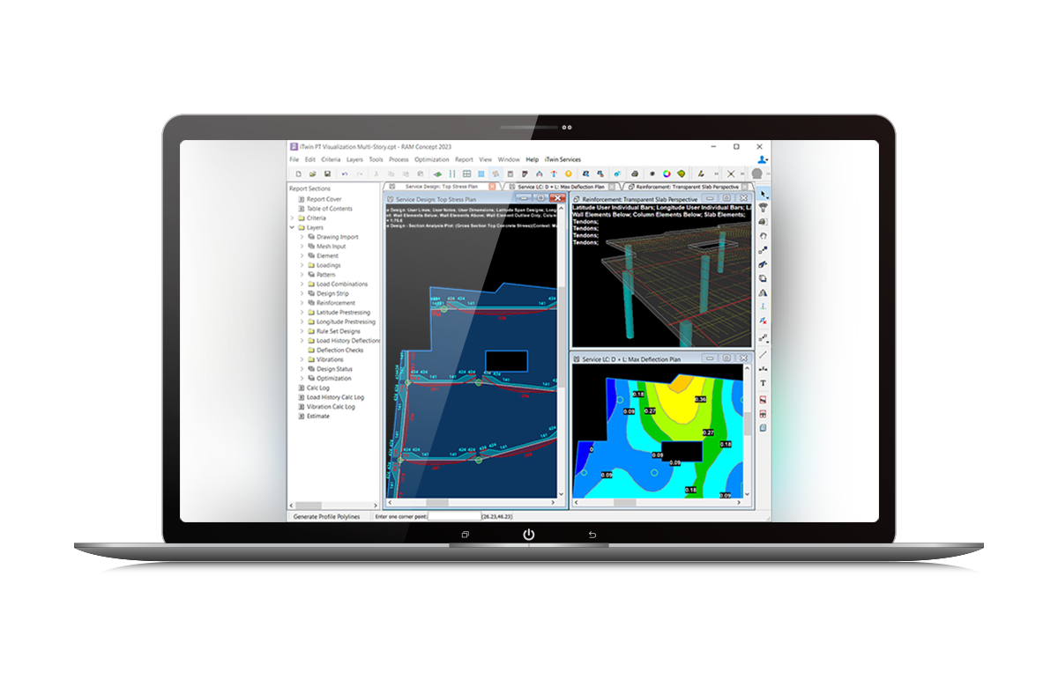The height and width of the screenshot is (687, 1058).
Task: Click the Save icon in the toolbar
Action: 327,174
